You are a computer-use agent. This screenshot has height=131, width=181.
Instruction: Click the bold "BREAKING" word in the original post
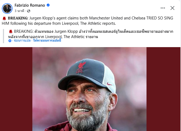pos(18,18)
